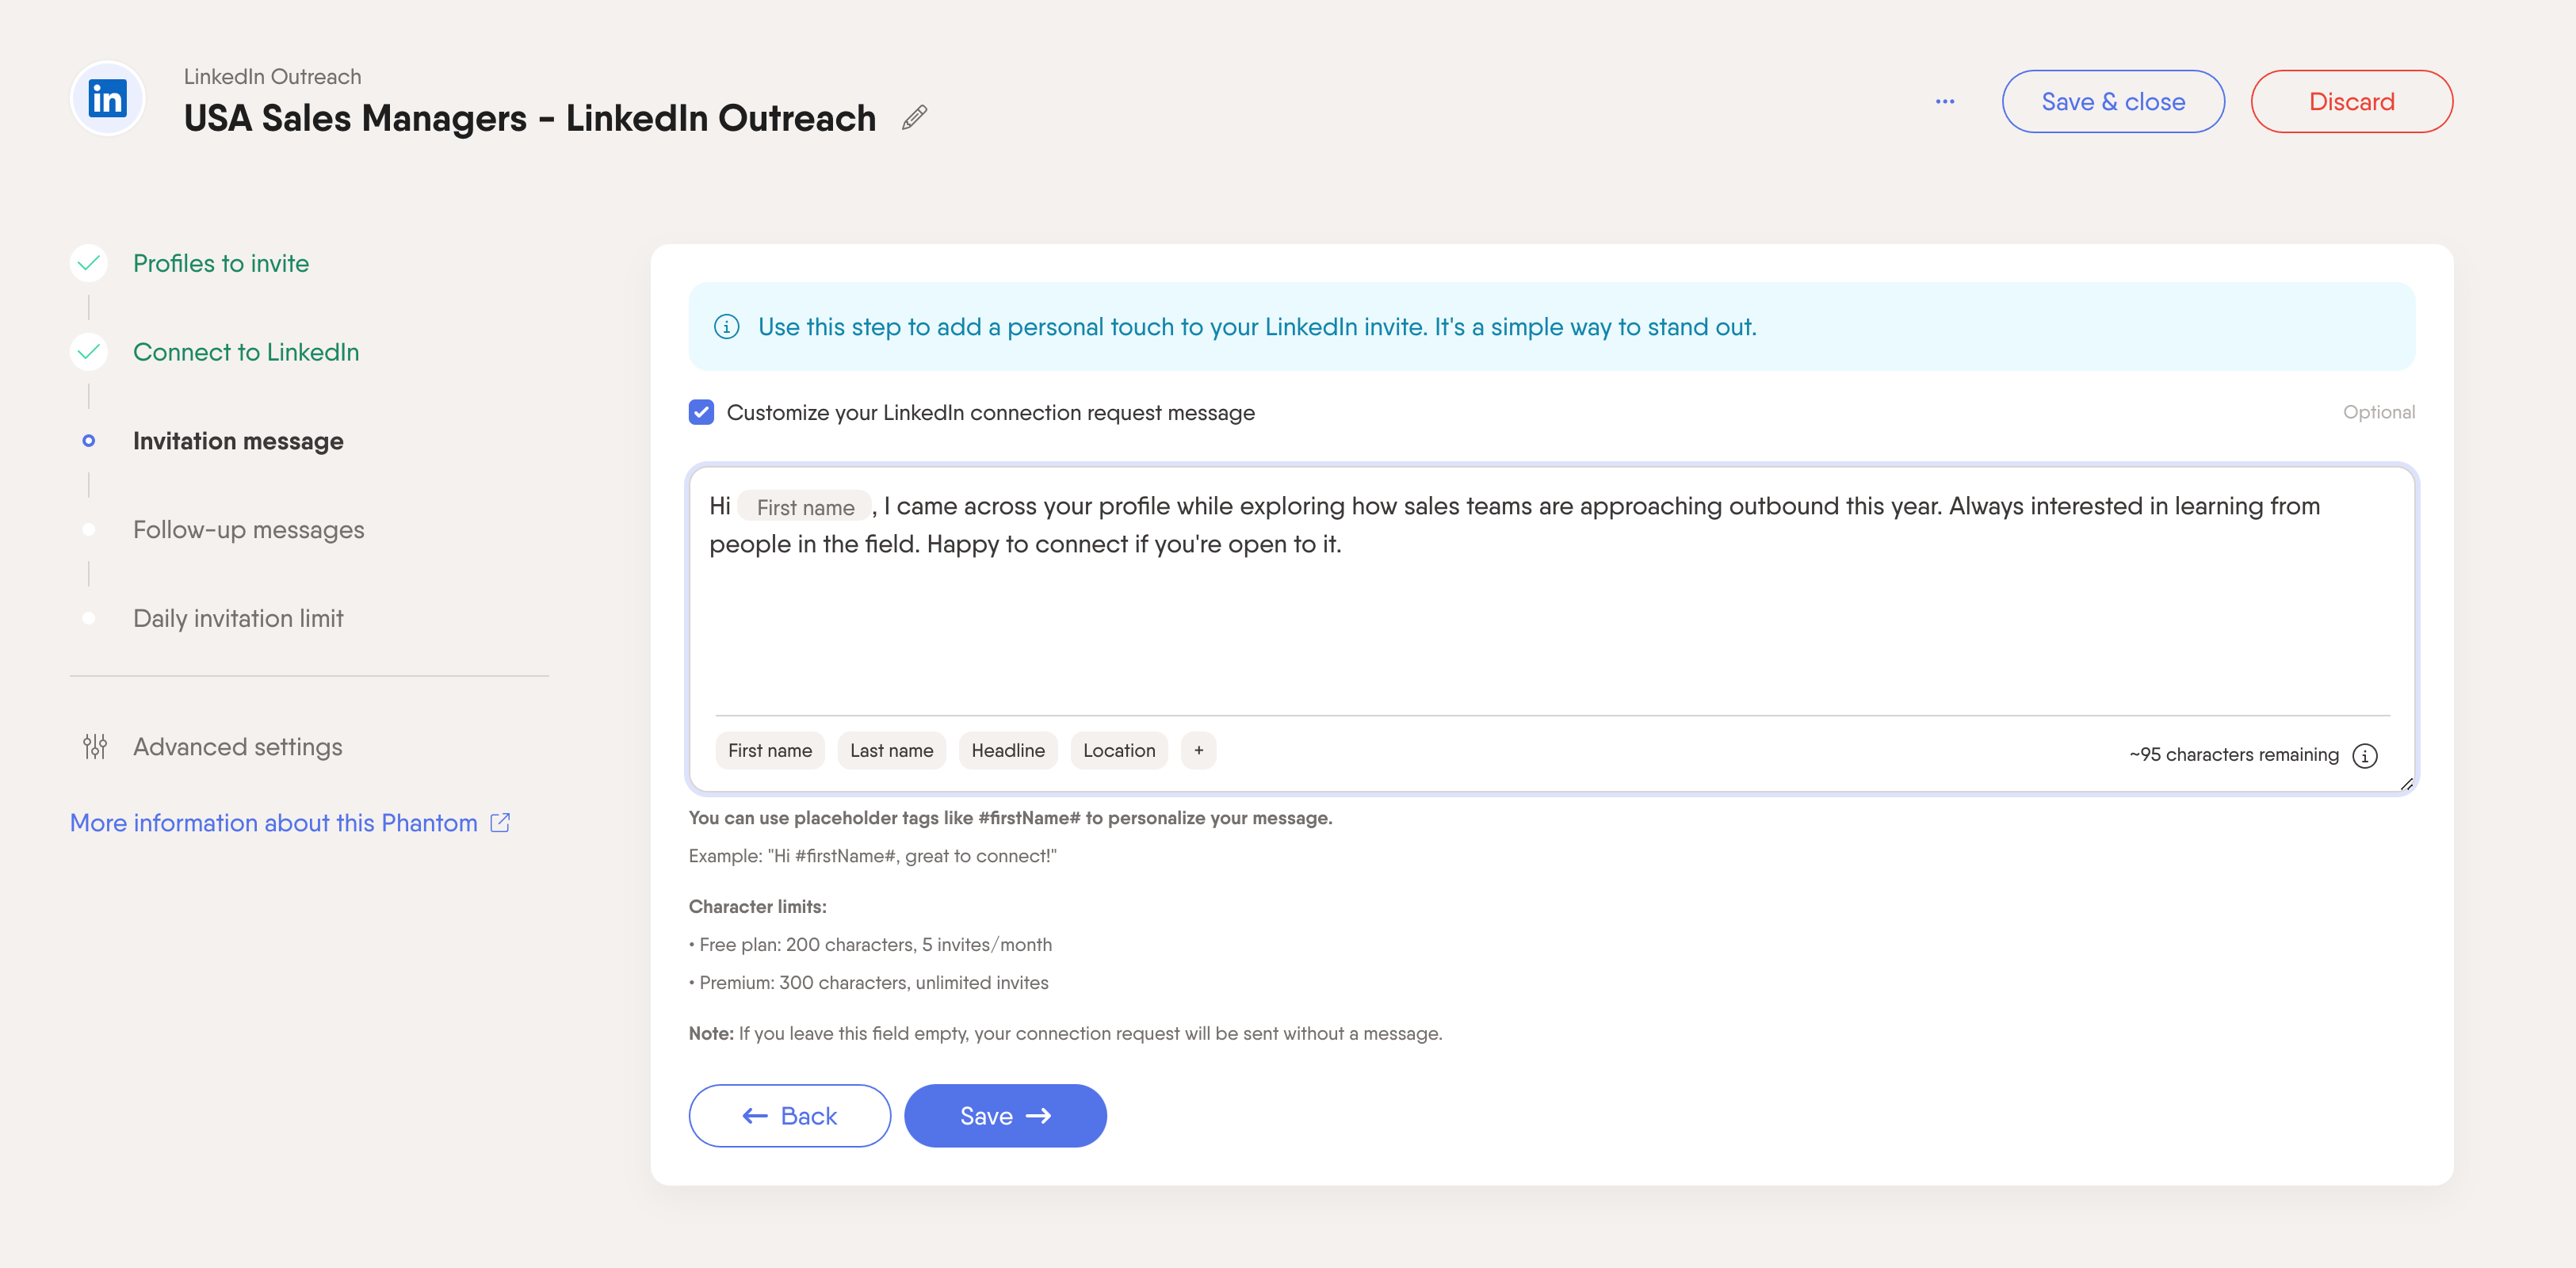Click the characters remaining info icon
The image size is (2576, 1268).
click(2364, 755)
